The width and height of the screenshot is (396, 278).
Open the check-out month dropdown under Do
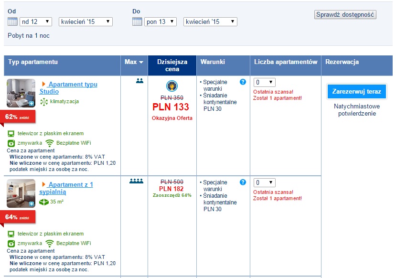[210, 21]
